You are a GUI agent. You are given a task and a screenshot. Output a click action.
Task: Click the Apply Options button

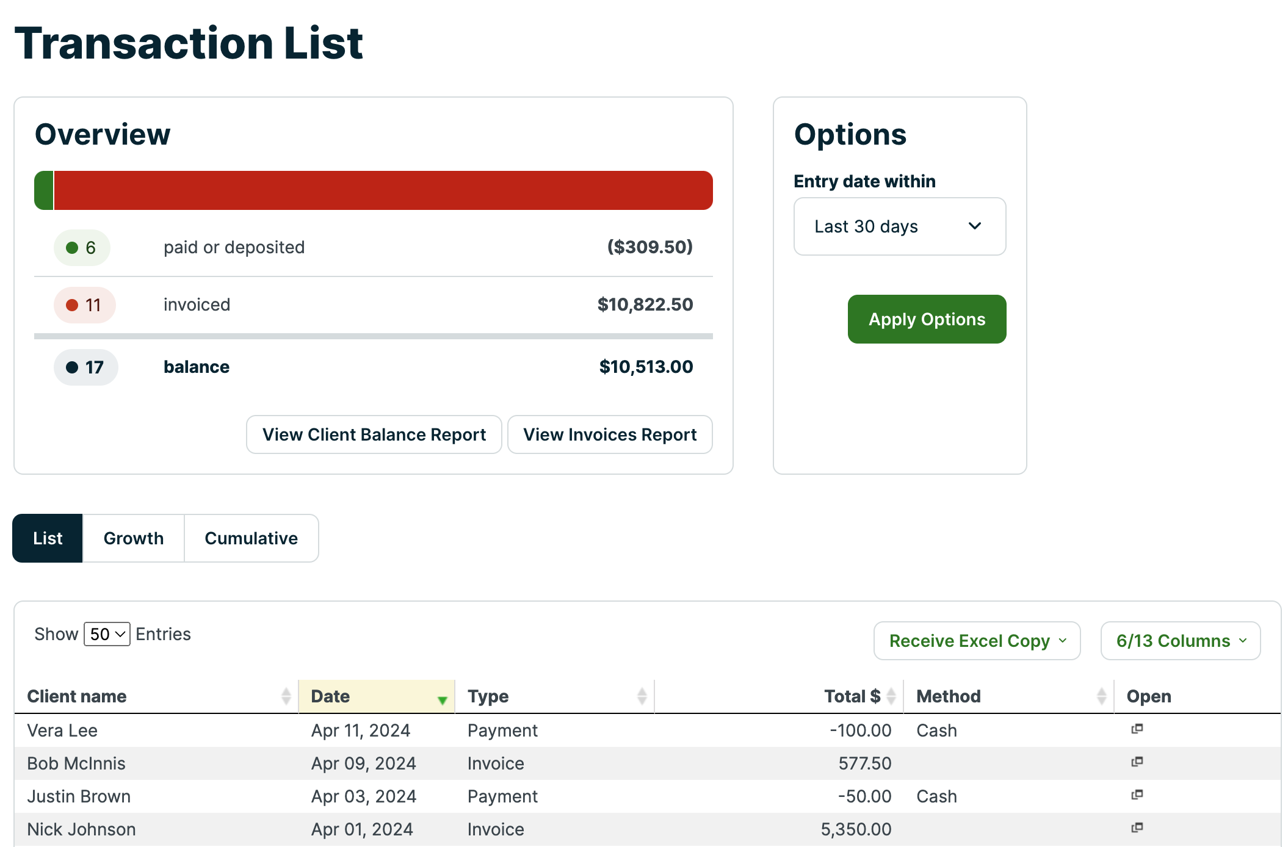927,319
